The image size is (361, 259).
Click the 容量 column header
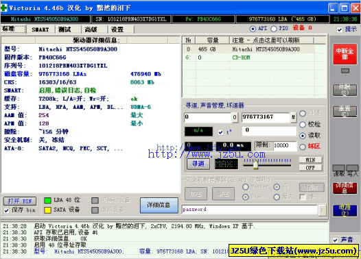(212, 40)
